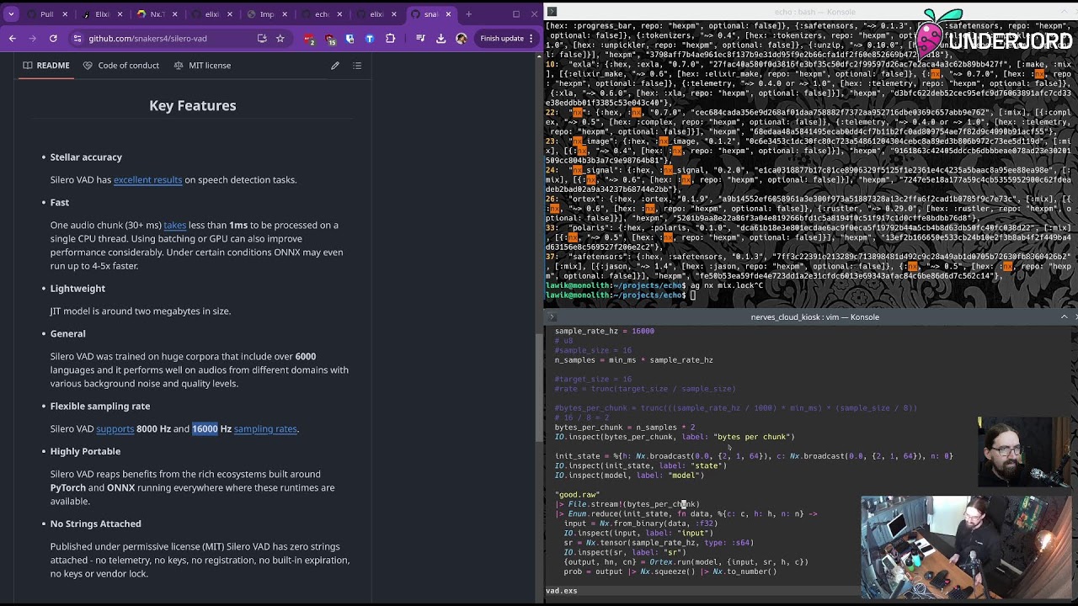Click the 'Flexible sampling rate' heading

tap(100, 406)
